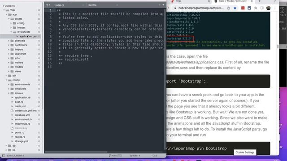Image resolution: width=287 pixels, height=161 pixels.
Task: Toggle the Chrome side panel icon
Action: [262, 8]
